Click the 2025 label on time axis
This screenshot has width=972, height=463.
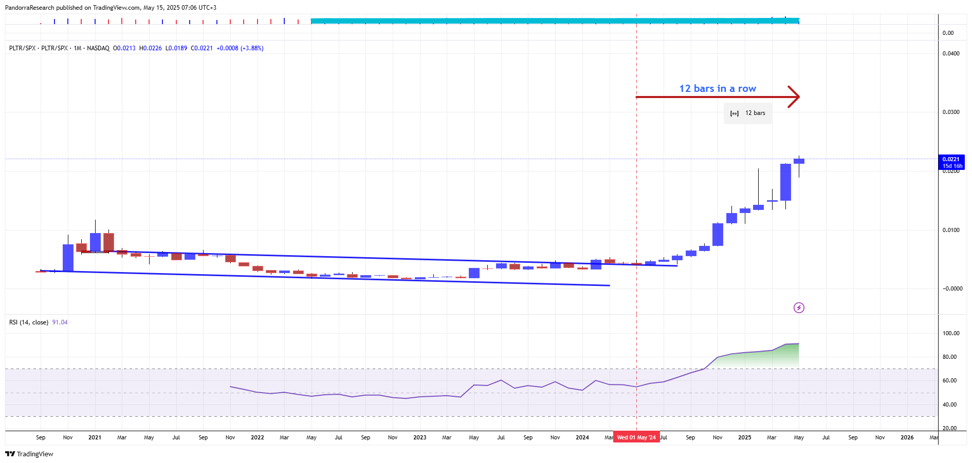[x=744, y=437]
